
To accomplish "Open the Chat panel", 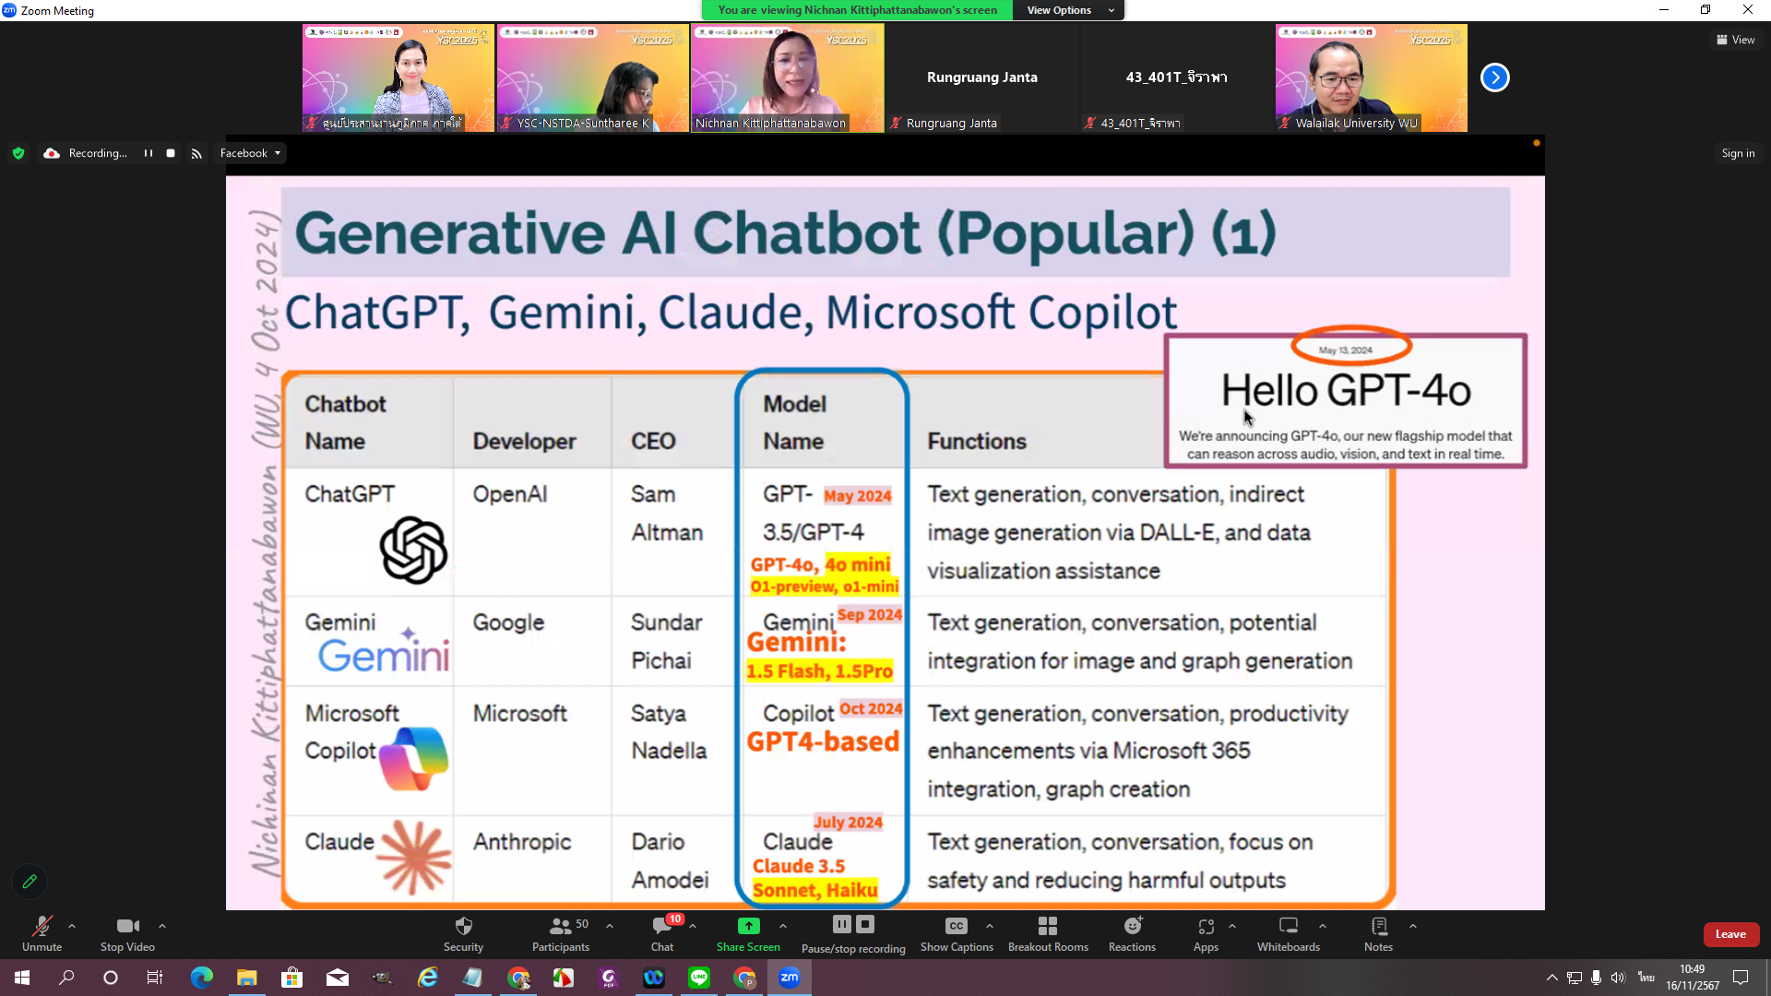I will click(661, 926).
